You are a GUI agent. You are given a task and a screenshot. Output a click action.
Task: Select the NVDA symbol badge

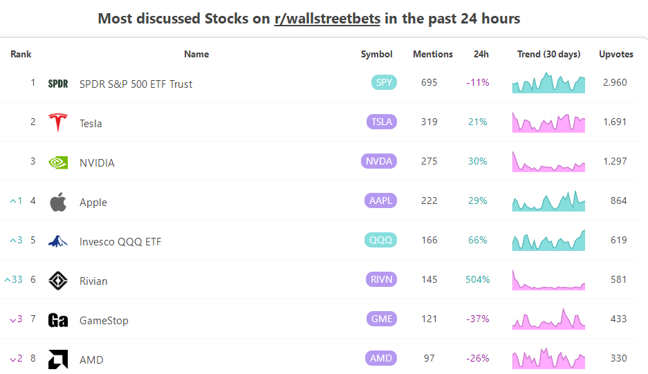378,162
